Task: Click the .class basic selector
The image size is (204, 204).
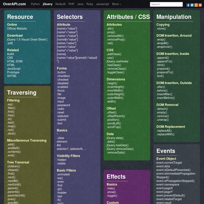Action: [x=61, y=138]
